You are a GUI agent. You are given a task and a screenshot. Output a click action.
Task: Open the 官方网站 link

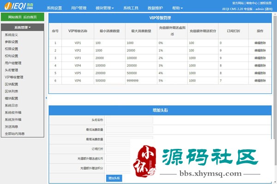click(238, 3)
